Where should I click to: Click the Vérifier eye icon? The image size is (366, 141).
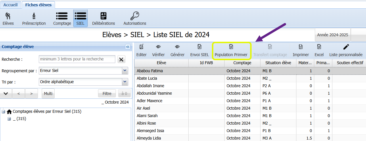tap(158, 47)
